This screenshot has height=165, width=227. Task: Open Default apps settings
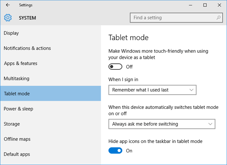point(51,154)
